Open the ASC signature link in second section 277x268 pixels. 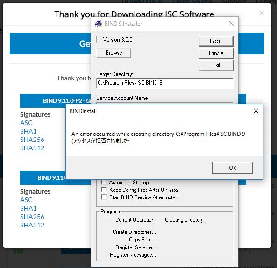(26, 200)
